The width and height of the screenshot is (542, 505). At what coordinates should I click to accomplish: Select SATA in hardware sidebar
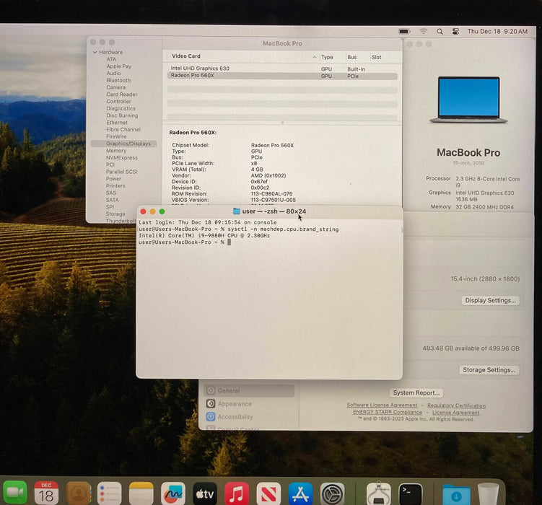tap(112, 200)
